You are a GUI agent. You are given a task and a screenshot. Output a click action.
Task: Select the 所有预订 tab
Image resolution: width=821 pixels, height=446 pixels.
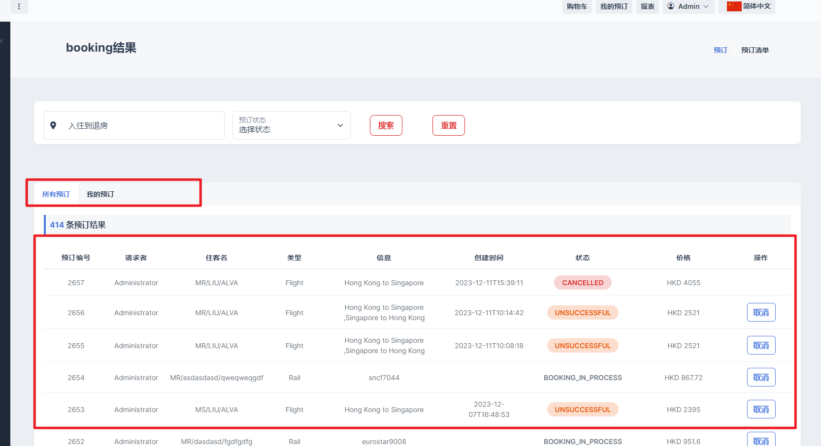(x=56, y=194)
